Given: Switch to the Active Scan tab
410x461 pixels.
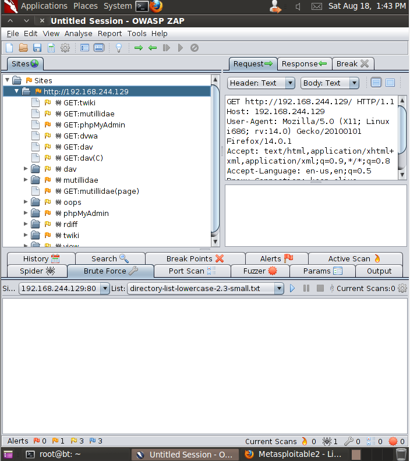Looking at the screenshot, I should pos(354,258).
